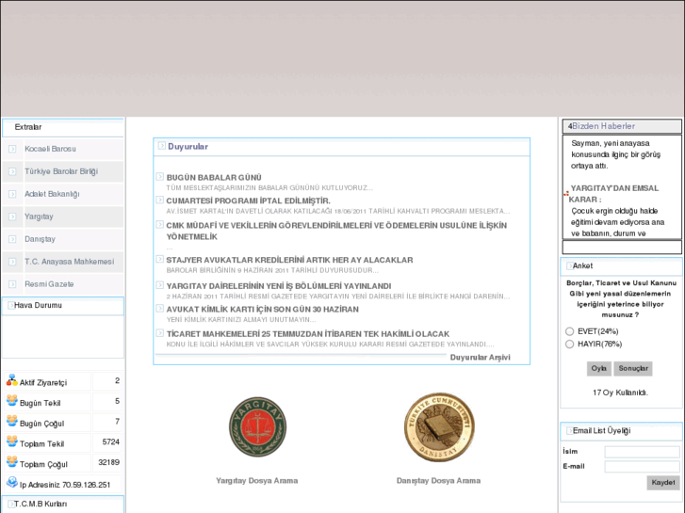The image size is (685, 513).
Task: Click the Anket header icon
Action: (x=570, y=265)
